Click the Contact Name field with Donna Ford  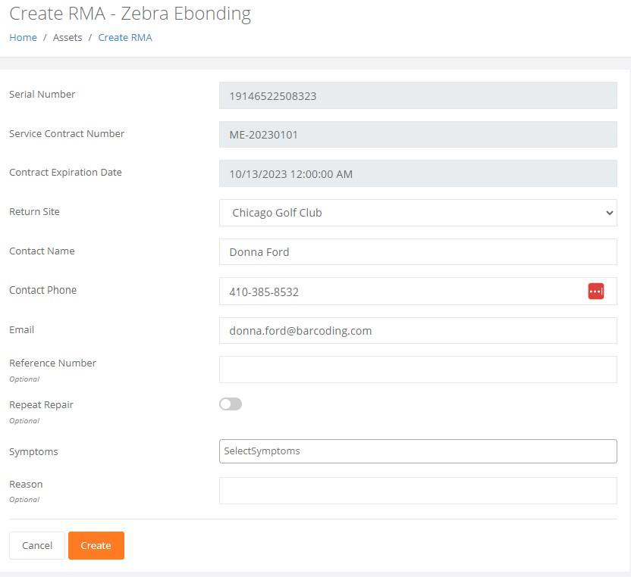418,252
